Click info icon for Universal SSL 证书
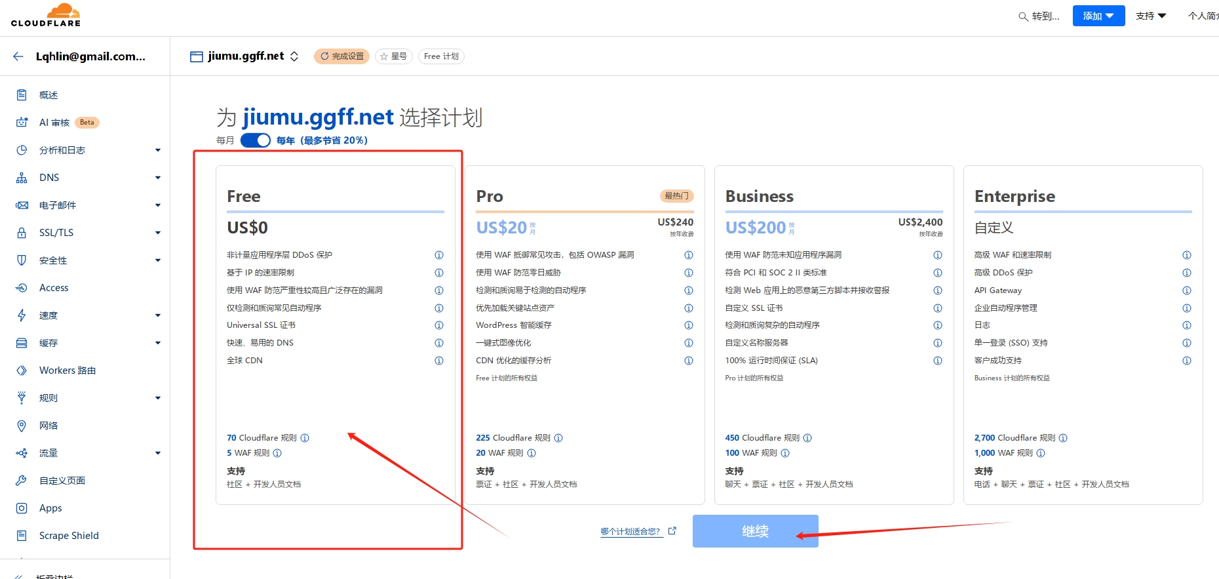The width and height of the screenshot is (1219, 579). [x=439, y=325]
